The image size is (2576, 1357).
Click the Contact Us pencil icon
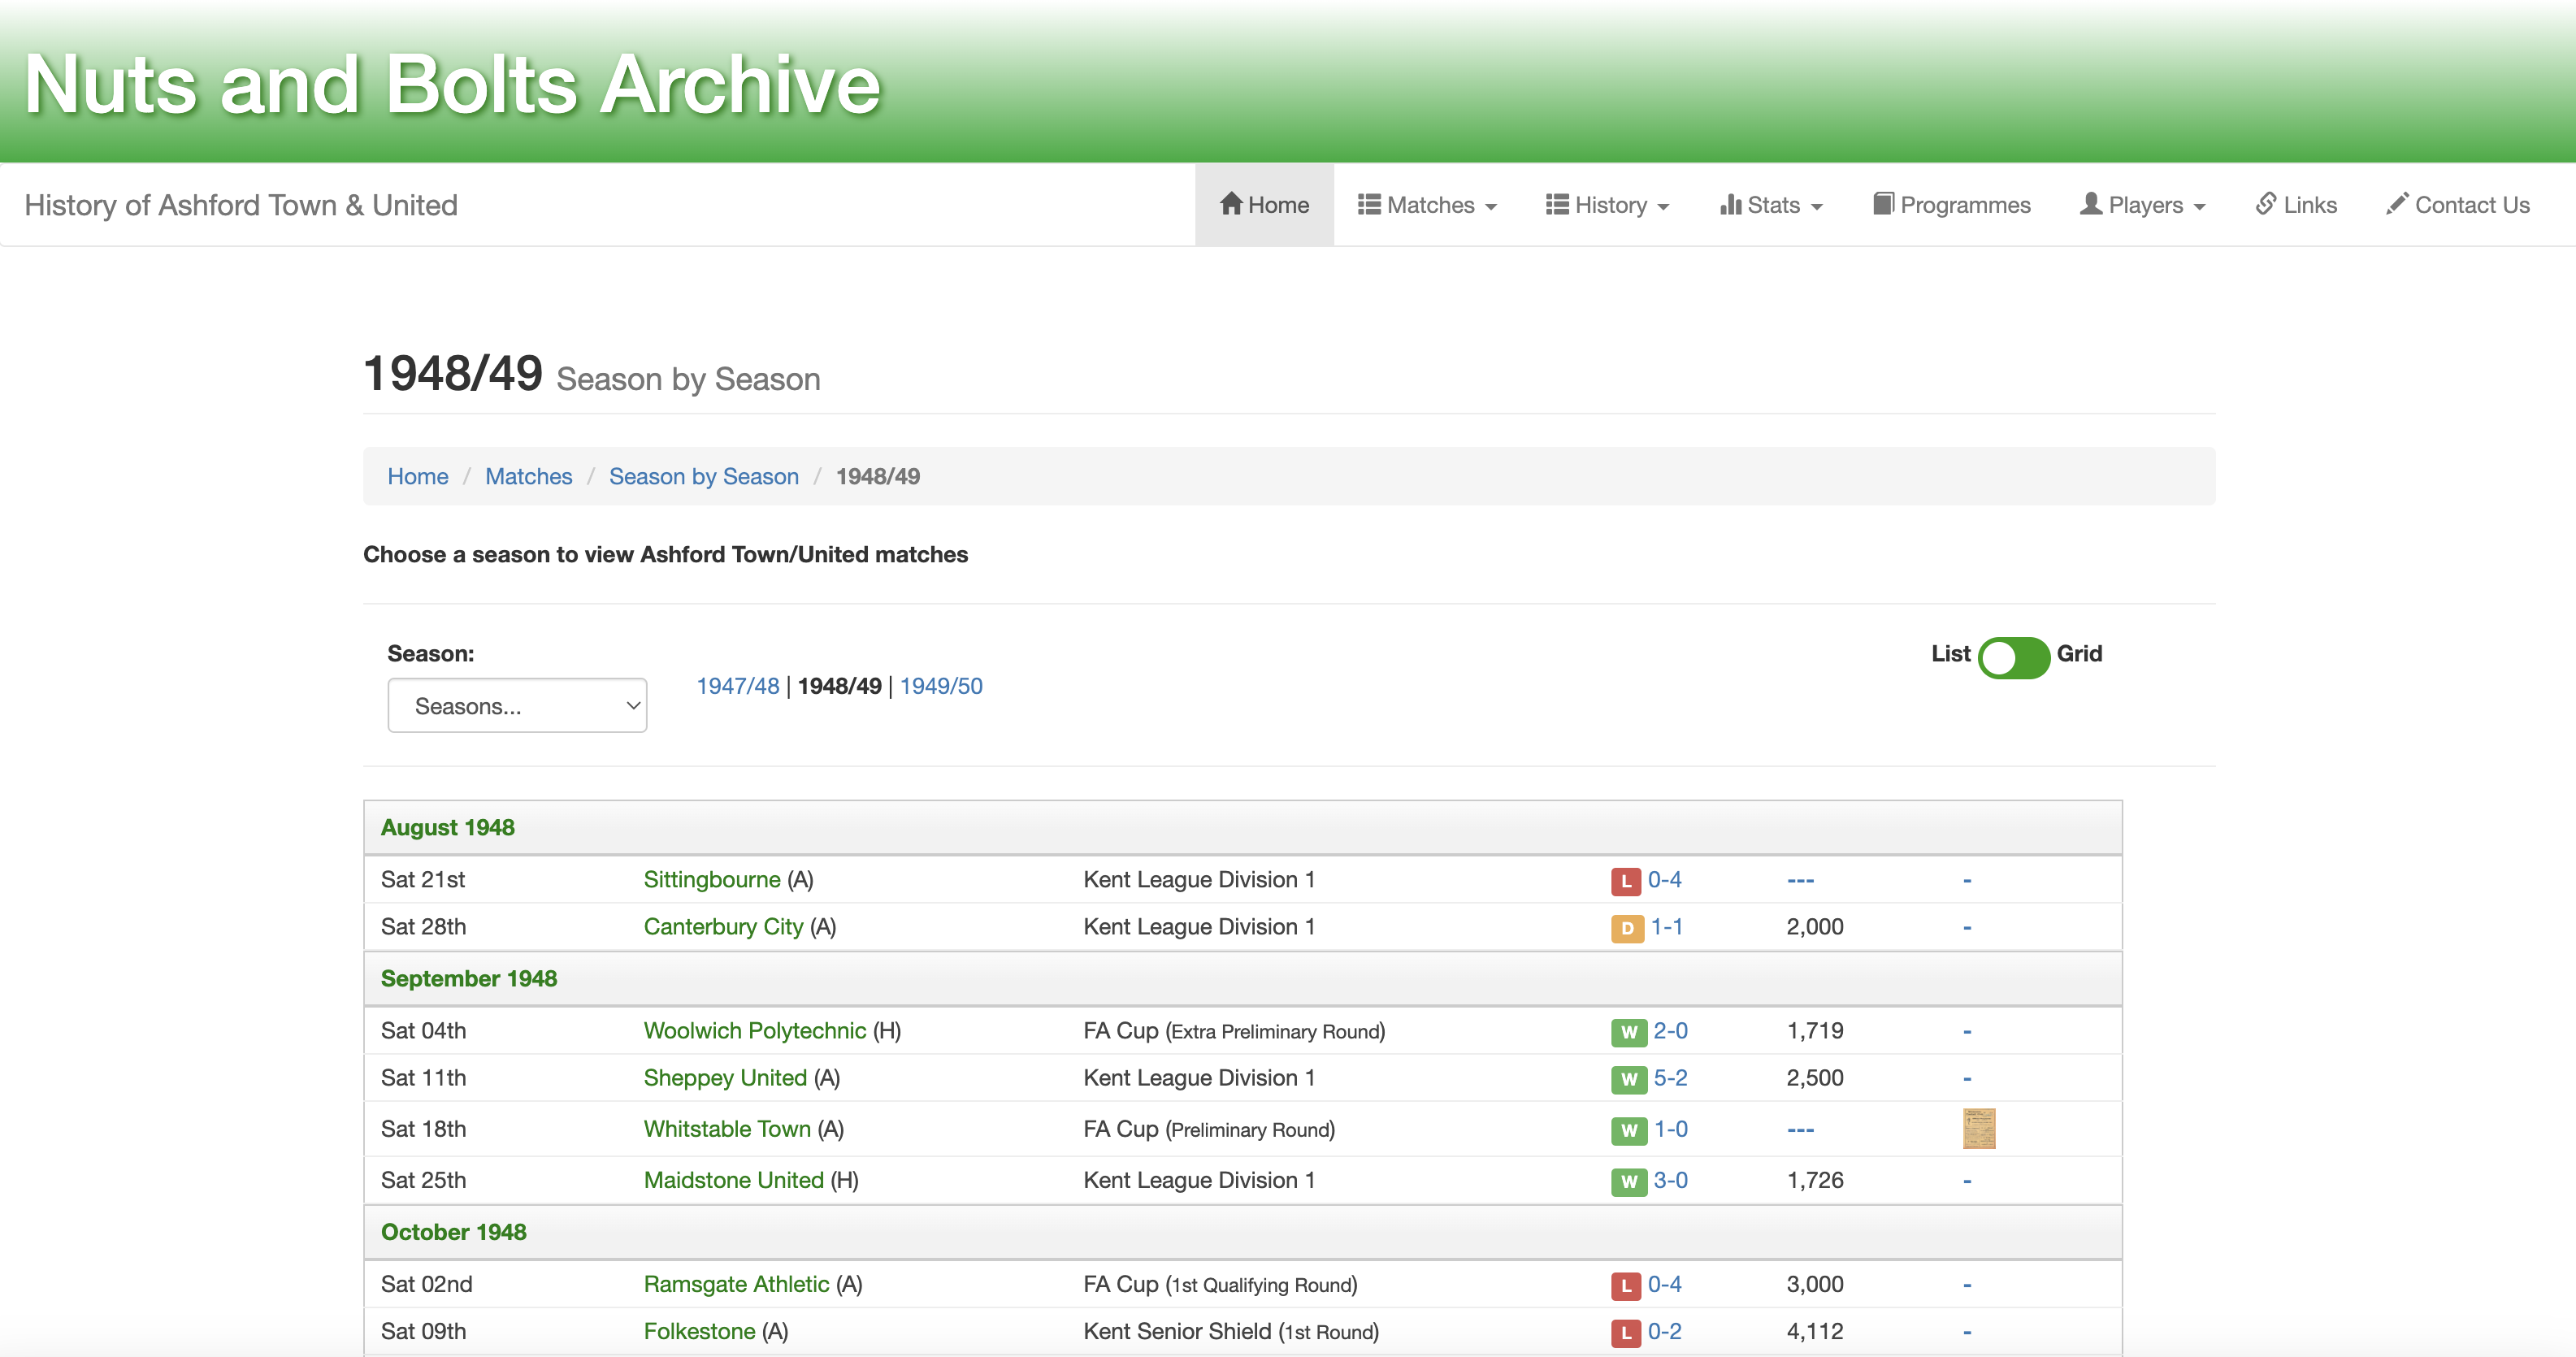pyautogui.click(x=2397, y=204)
